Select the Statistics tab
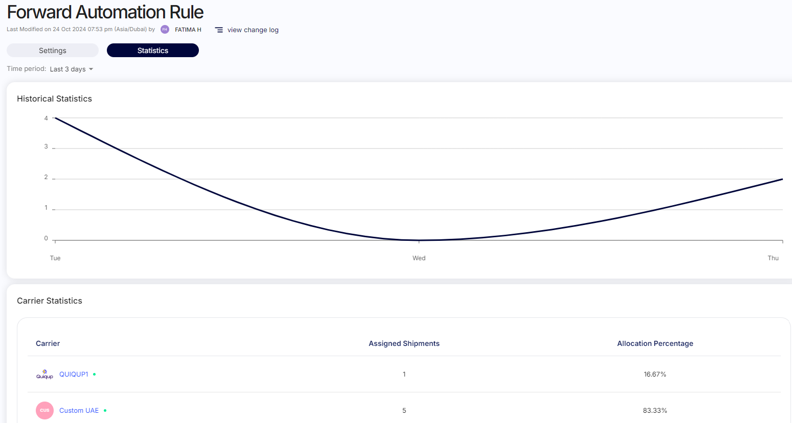The image size is (792, 423). click(x=152, y=51)
